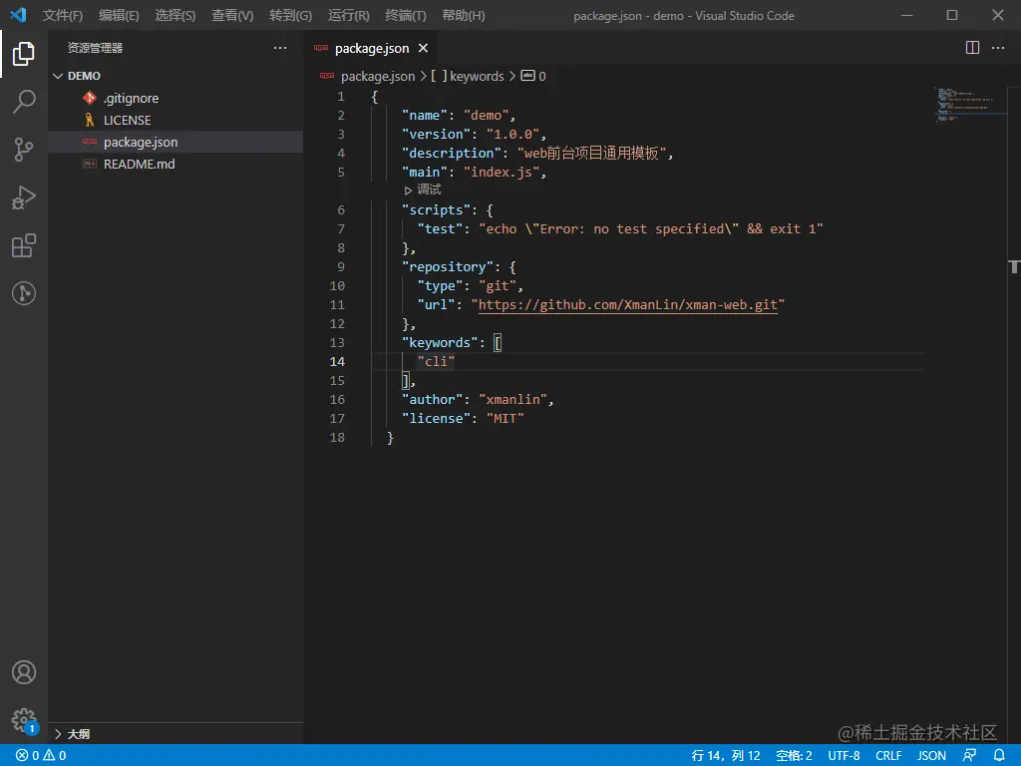
Task: Open the Explorer view in the activity bar
Action: [x=24, y=54]
